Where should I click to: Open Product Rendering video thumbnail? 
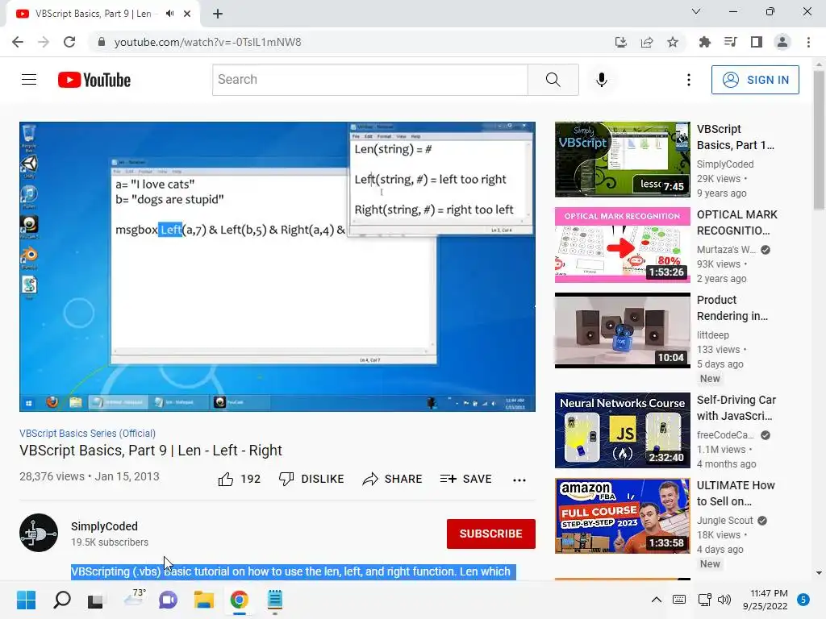click(x=622, y=330)
